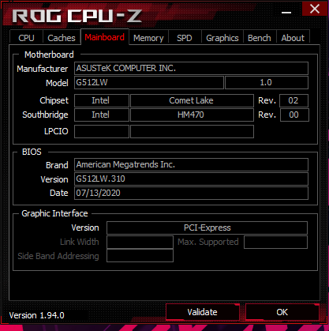Go to the About tab
The image size is (329, 331).
click(x=293, y=38)
